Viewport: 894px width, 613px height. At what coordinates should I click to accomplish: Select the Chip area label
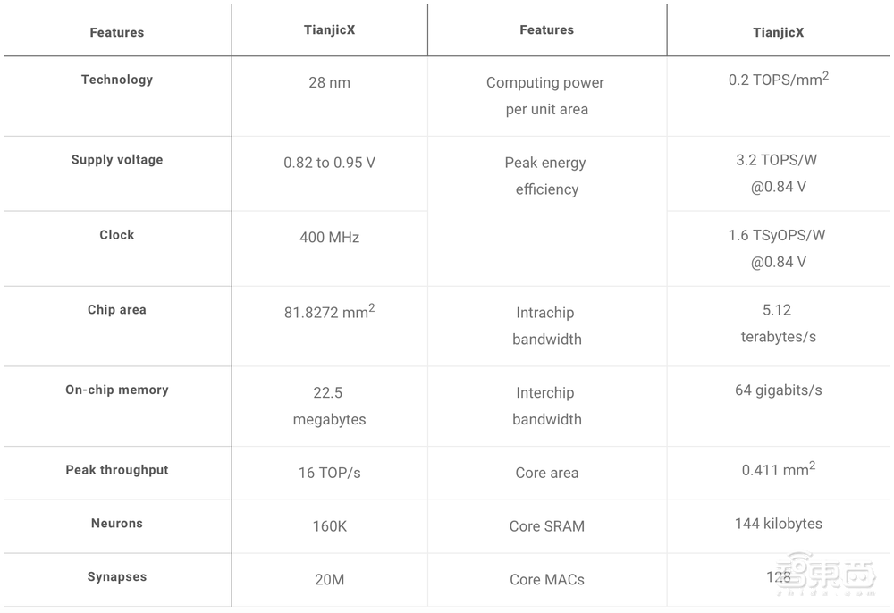117,310
